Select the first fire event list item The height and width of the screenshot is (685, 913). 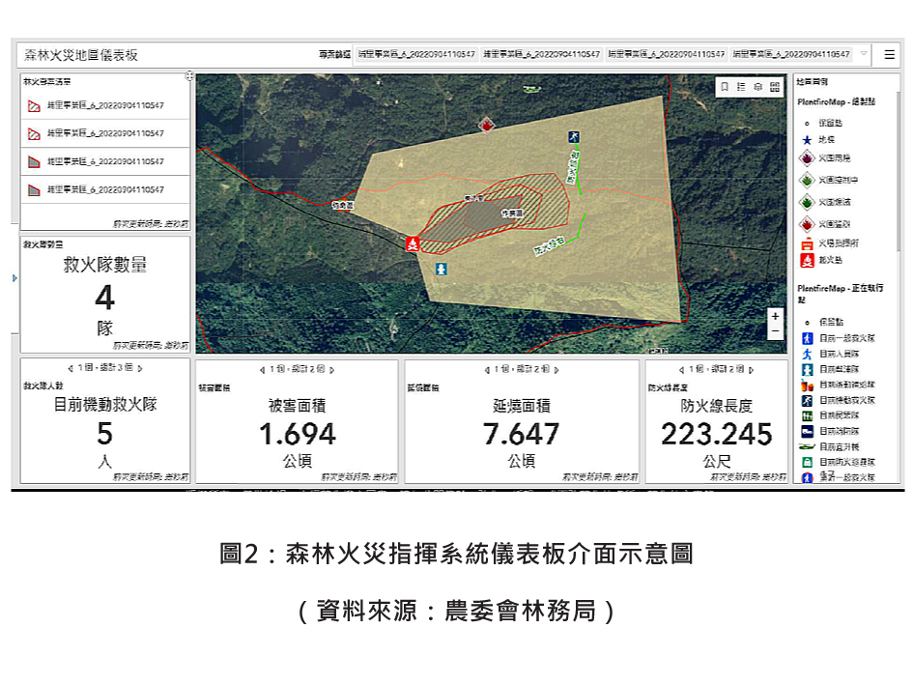[x=95, y=105]
